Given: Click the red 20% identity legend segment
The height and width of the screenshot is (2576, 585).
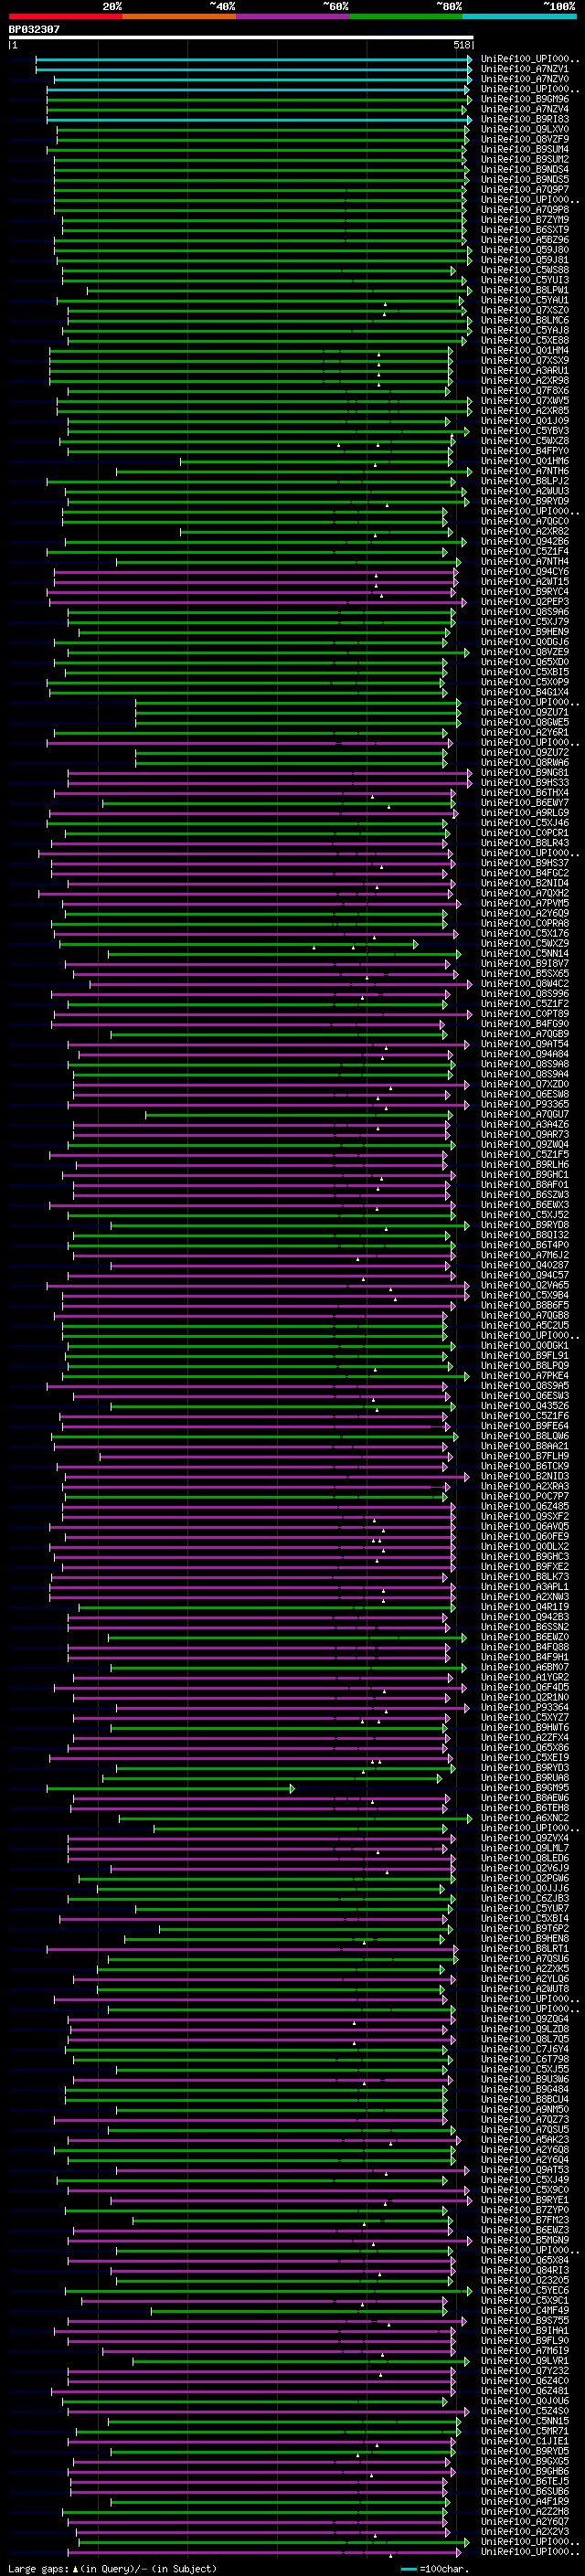Looking at the screenshot, I should (65, 16).
